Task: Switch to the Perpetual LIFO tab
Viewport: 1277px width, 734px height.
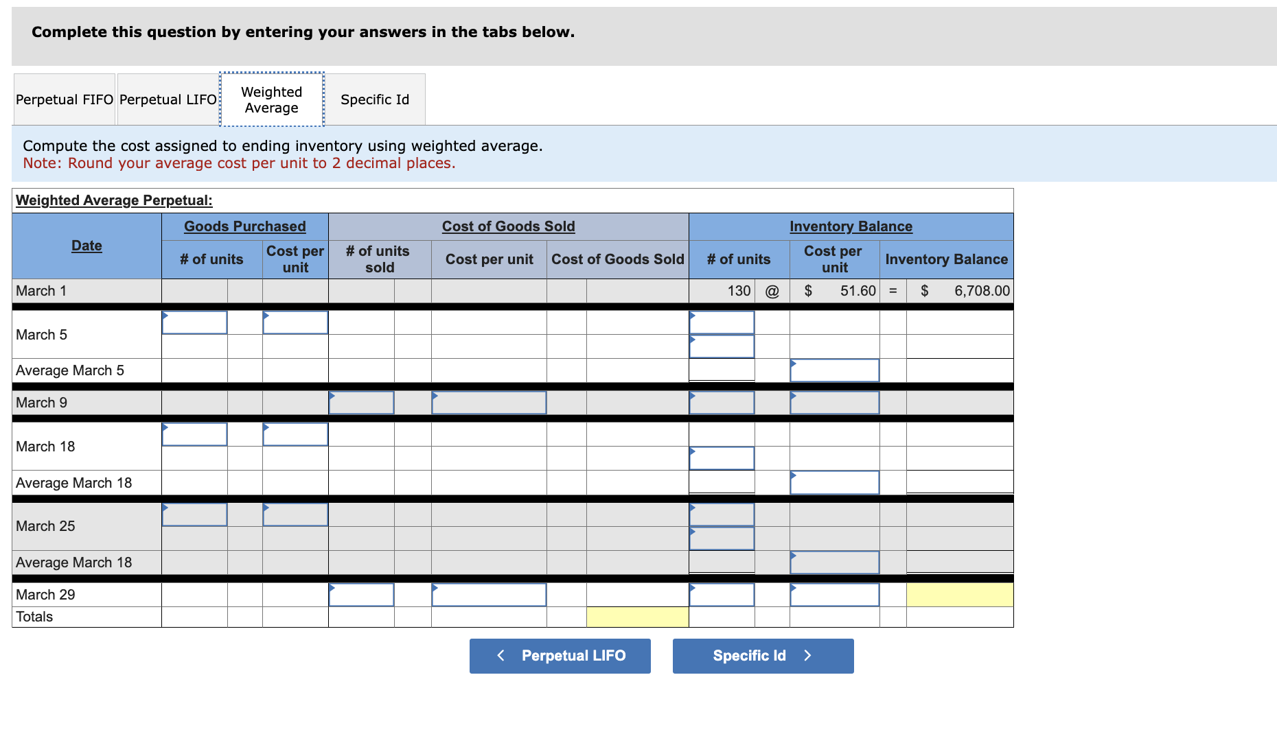Action: pos(168,99)
